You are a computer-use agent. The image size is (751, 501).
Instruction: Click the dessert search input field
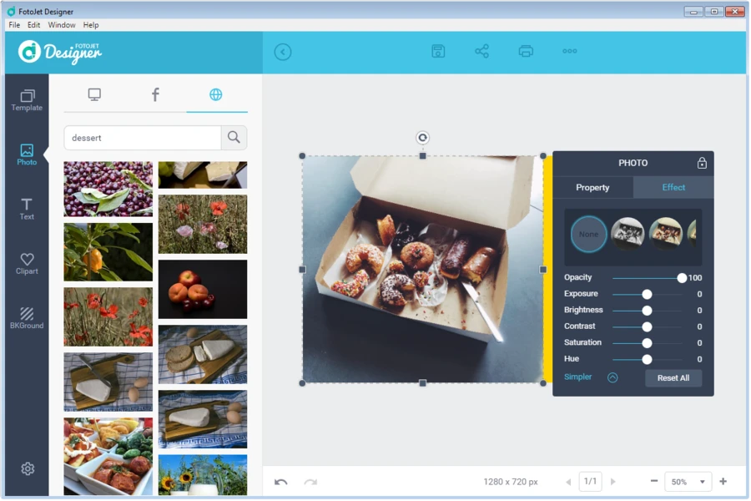tap(143, 138)
